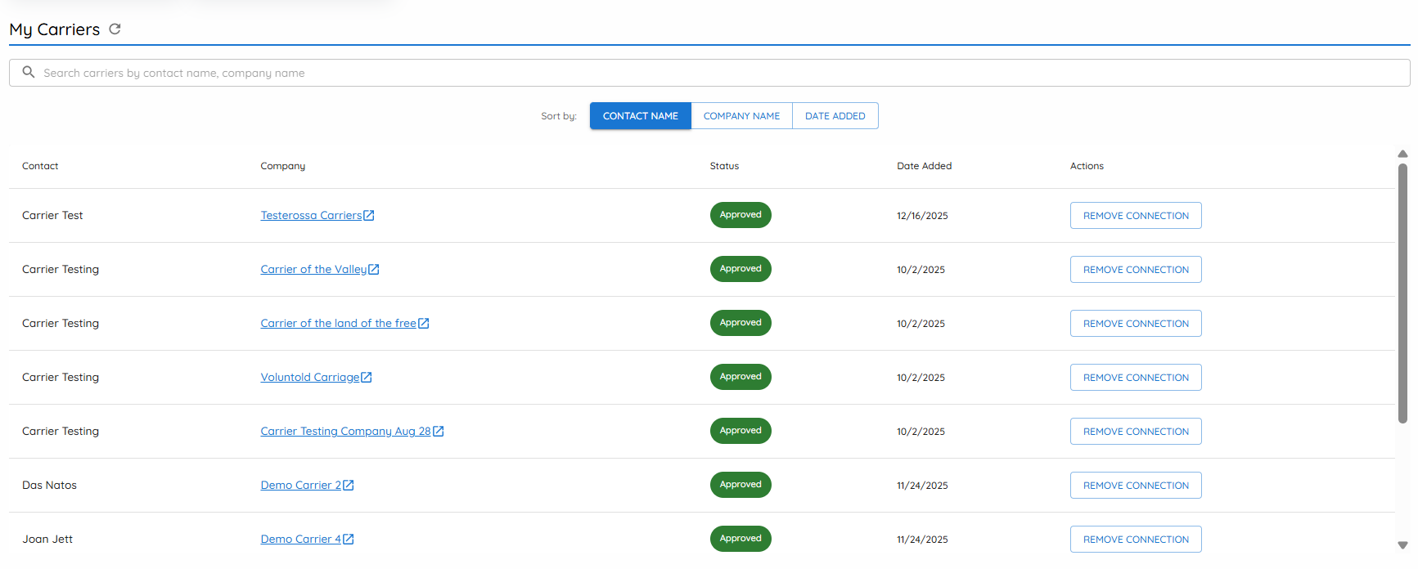Remove connection for Carrier of the Valley

tap(1136, 270)
